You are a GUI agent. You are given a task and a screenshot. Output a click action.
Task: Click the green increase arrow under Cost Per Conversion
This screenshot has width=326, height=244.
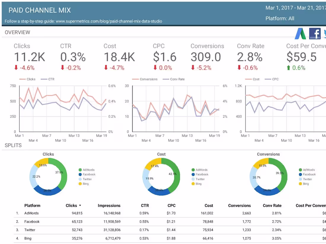tap(288, 67)
